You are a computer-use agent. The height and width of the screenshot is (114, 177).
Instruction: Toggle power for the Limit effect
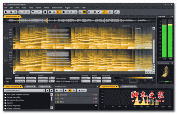(x=58, y=98)
